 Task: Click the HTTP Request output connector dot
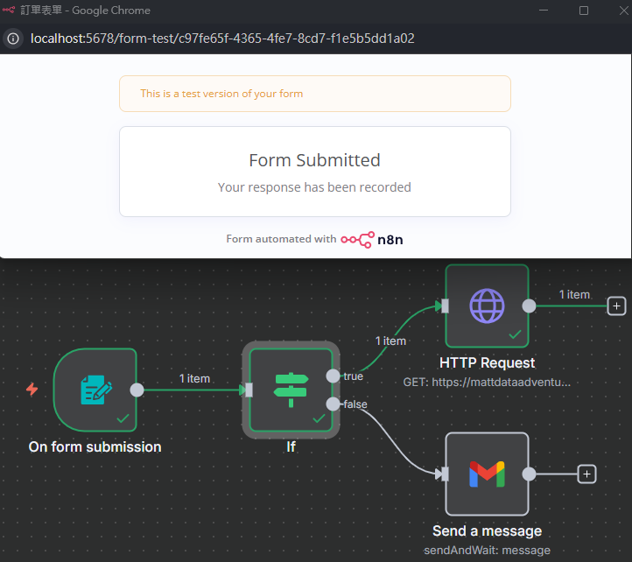coord(529,306)
